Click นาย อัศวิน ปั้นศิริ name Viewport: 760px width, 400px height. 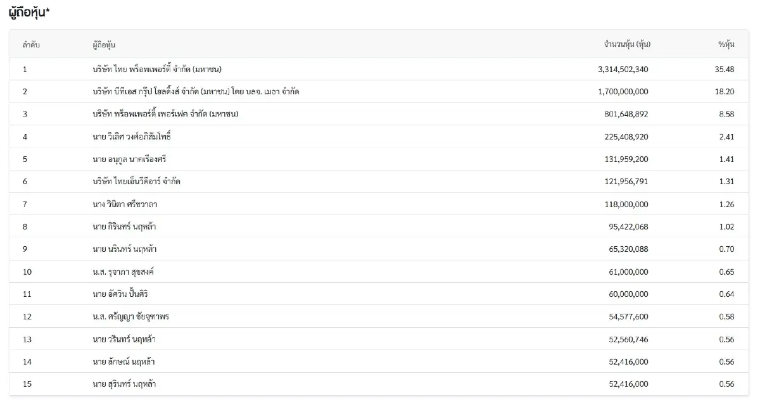click(x=120, y=294)
